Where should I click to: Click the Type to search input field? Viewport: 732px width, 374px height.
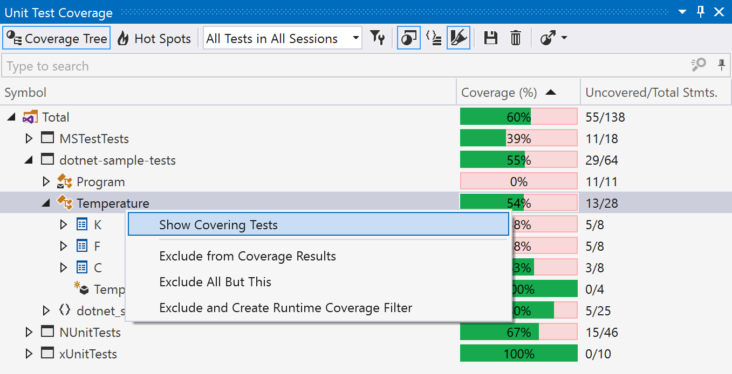pyautogui.click(x=216, y=66)
